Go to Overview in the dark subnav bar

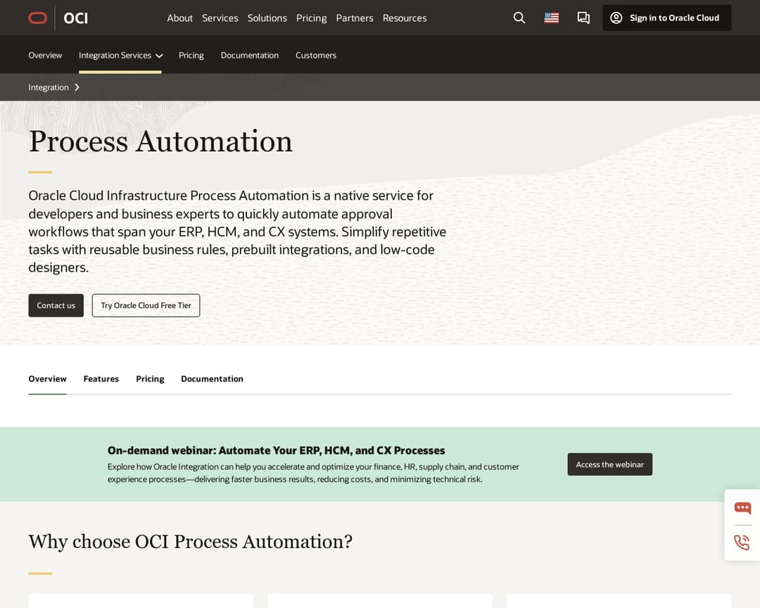point(45,56)
